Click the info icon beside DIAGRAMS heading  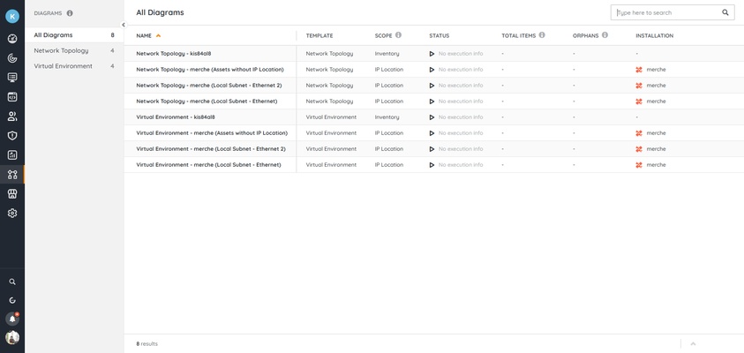[x=70, y=13]
